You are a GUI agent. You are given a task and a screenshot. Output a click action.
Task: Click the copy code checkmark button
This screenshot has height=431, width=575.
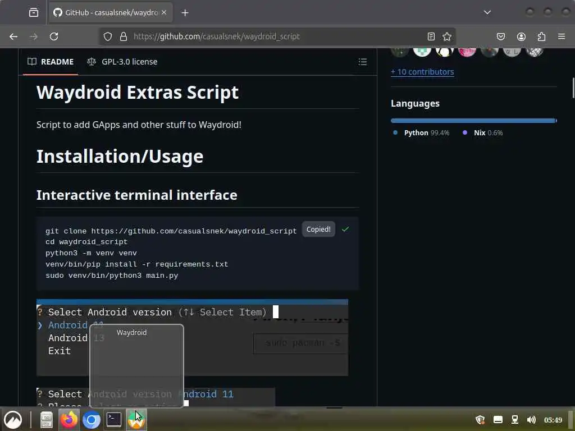point(345,230)
